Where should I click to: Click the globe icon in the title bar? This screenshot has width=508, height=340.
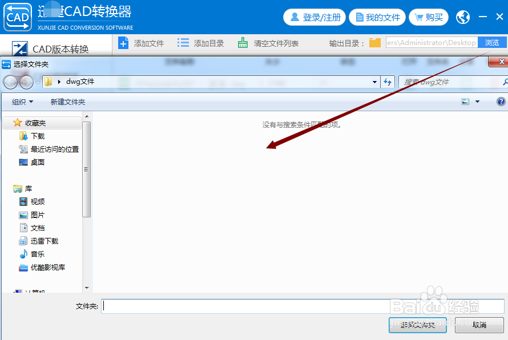pos(462,17)
